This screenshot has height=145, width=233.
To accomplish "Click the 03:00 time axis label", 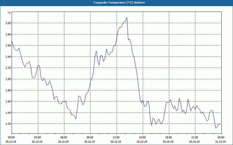I will pyautogui.click(x=38, y=137).
